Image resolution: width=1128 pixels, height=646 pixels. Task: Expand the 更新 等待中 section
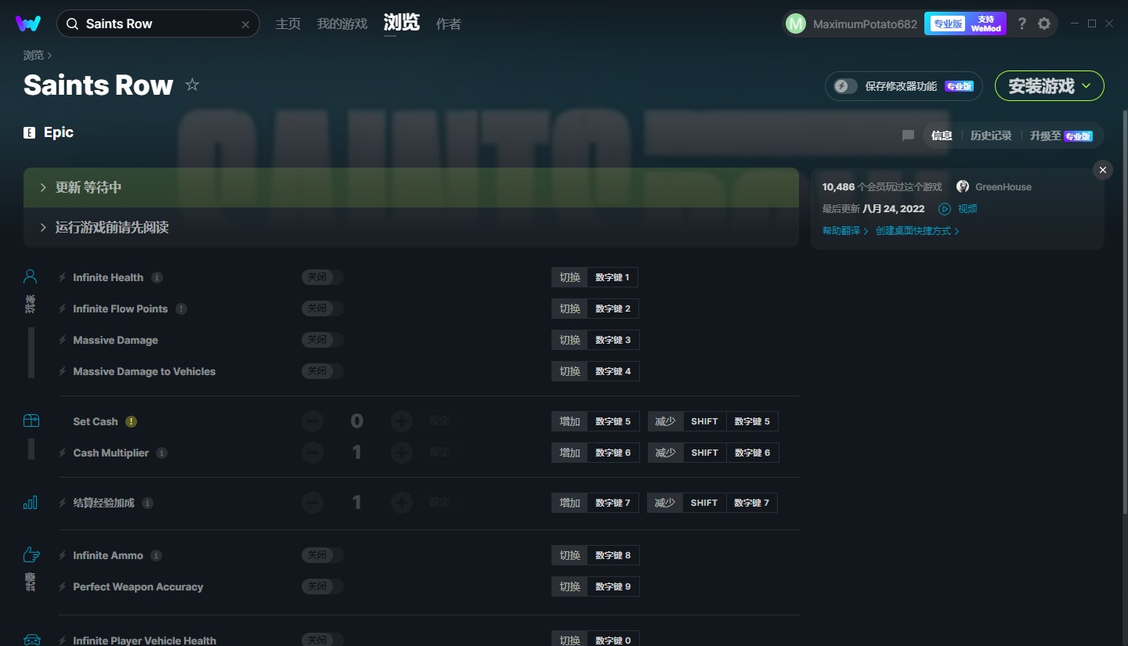(x=411, y=188)
